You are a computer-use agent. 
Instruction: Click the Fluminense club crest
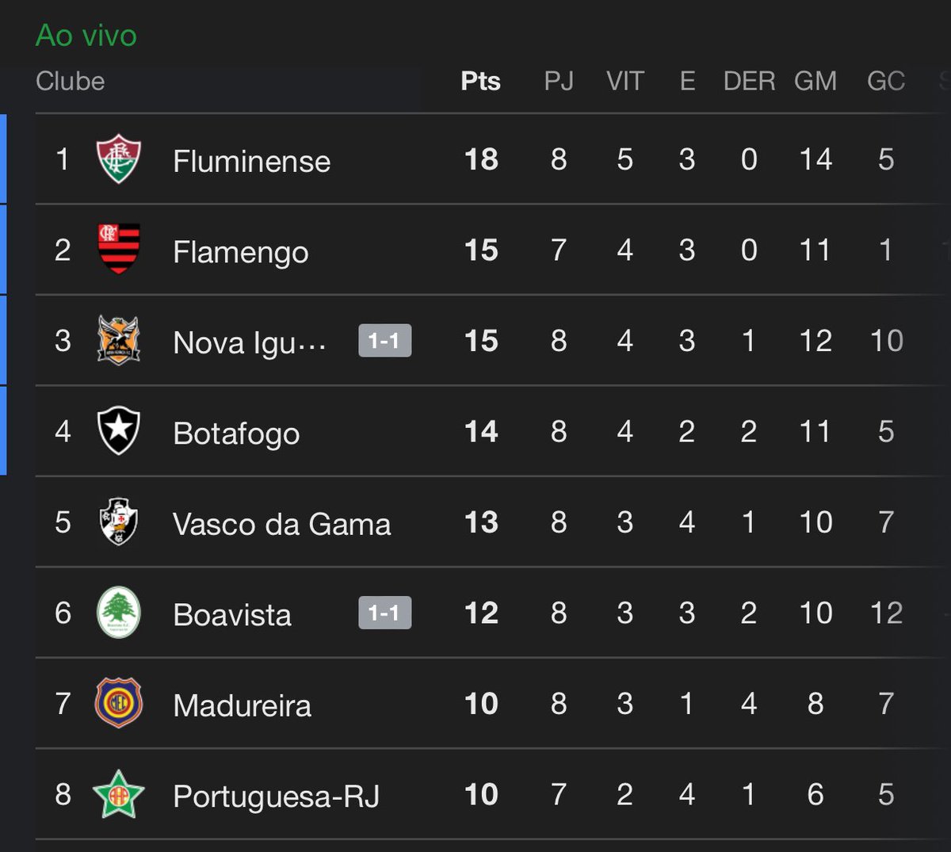pos(118,159)
